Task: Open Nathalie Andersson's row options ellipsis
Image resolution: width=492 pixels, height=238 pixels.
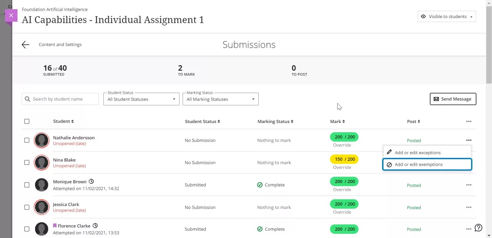Action: point(469,140)
